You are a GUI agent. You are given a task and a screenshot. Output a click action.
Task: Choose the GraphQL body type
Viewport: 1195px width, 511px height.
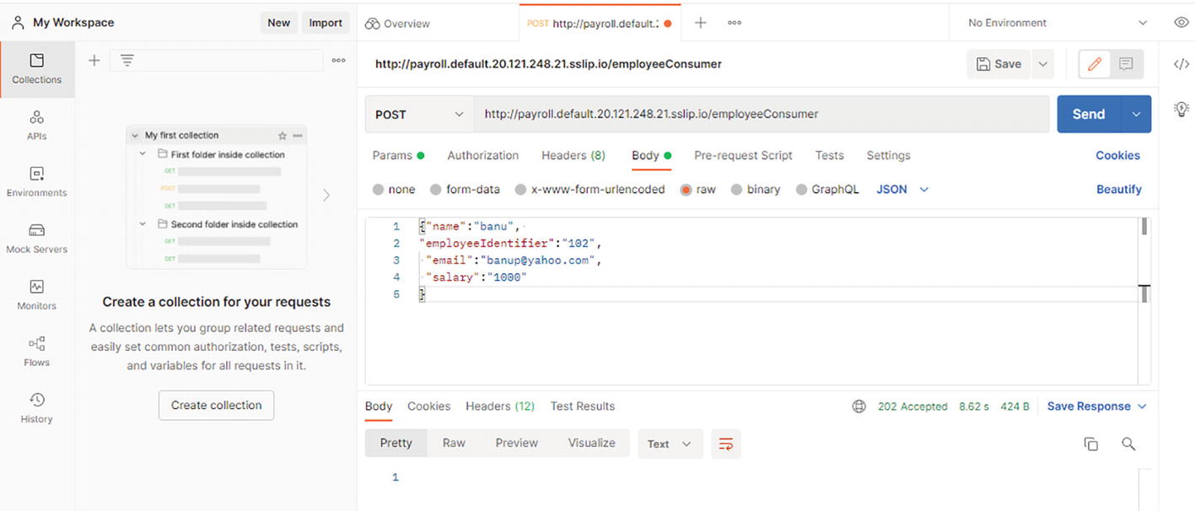pos(826,190)
